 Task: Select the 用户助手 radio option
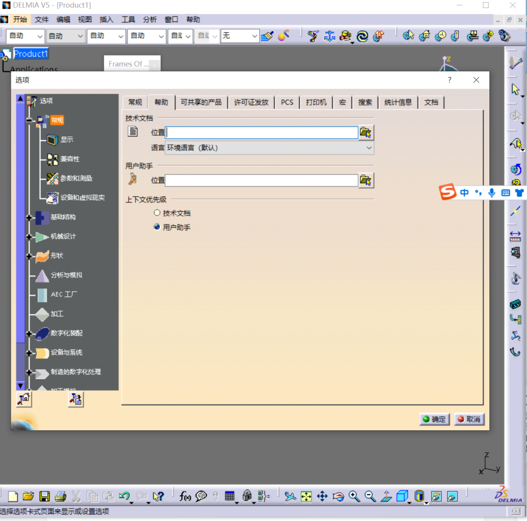point(157,226)
